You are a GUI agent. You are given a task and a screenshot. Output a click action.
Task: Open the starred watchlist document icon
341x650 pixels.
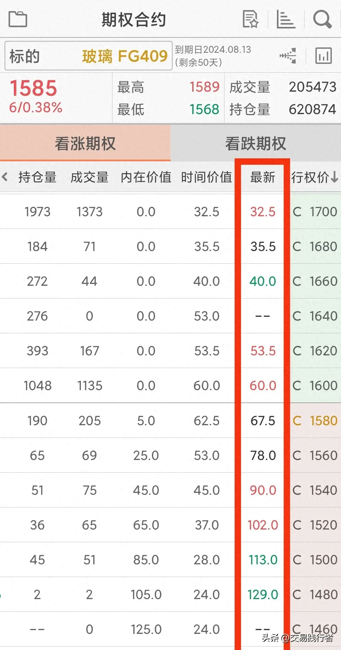tap(251, 19)
